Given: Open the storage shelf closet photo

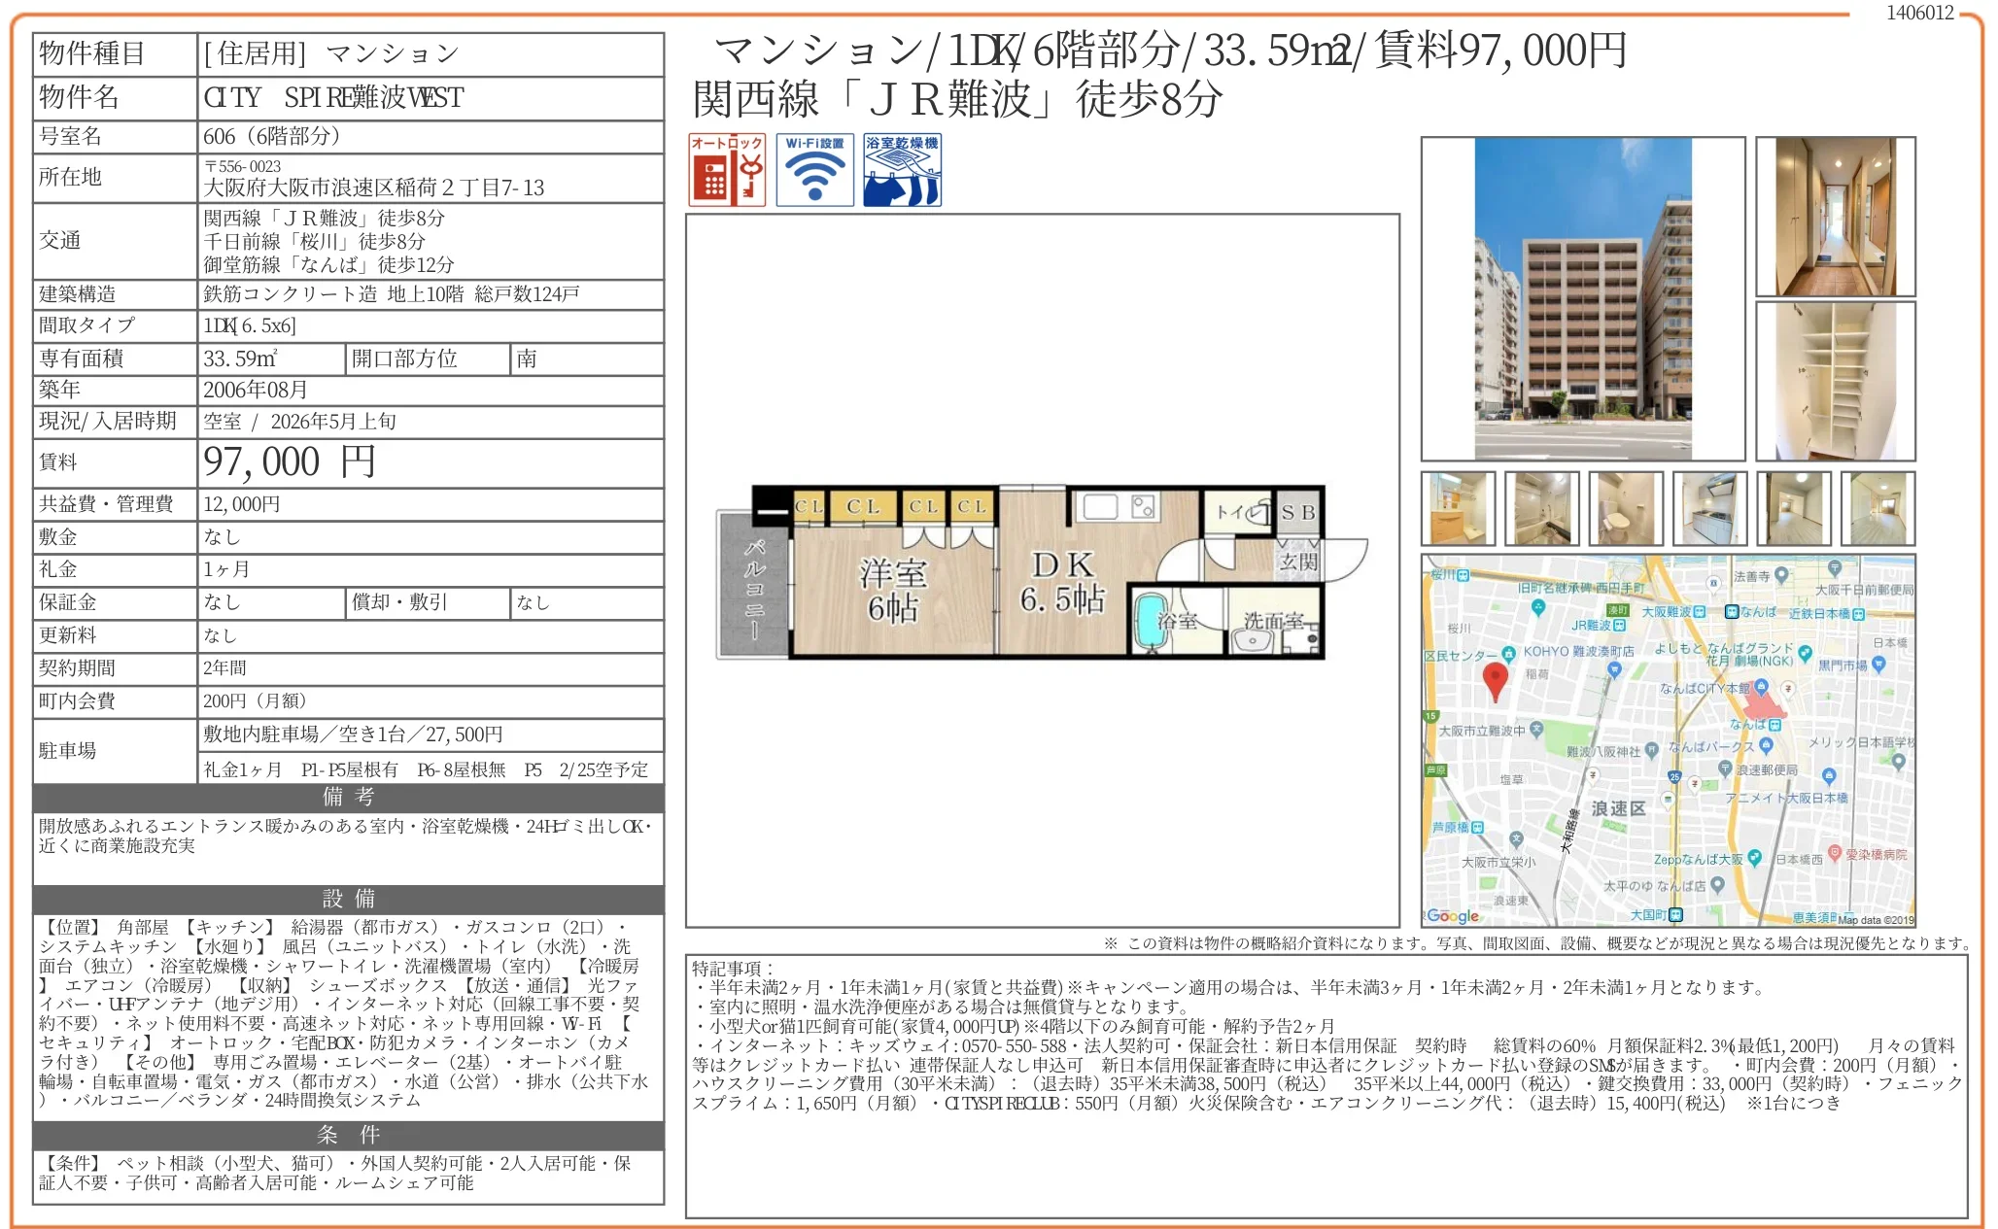Looking at the screenshot, I should click(1835, 381).
